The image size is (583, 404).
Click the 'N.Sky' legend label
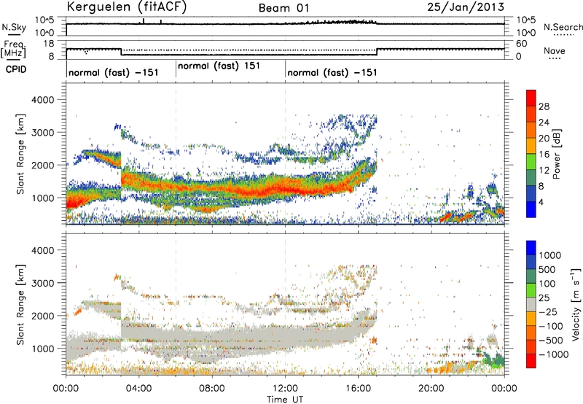(14, 27)
